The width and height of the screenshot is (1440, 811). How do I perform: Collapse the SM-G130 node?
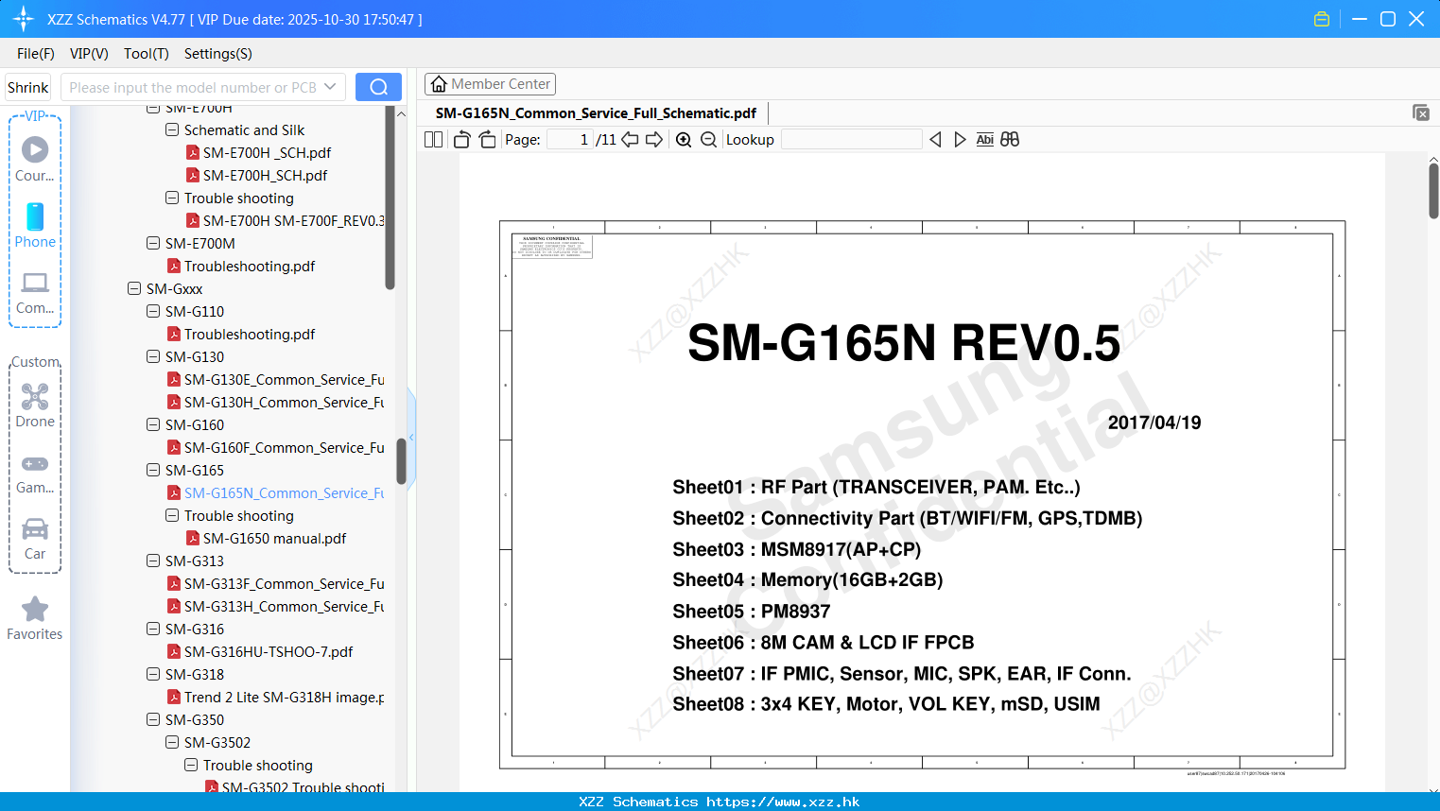[153, 356]
